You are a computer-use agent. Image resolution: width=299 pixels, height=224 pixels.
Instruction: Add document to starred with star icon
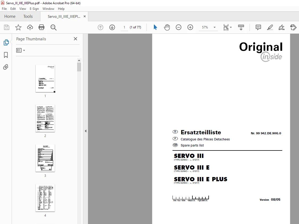coord(18,27)
